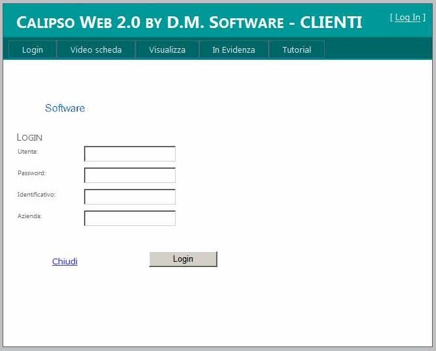Click the Log In link in header
The height and width of the screenshot is (351, 436).
[407, 18]
